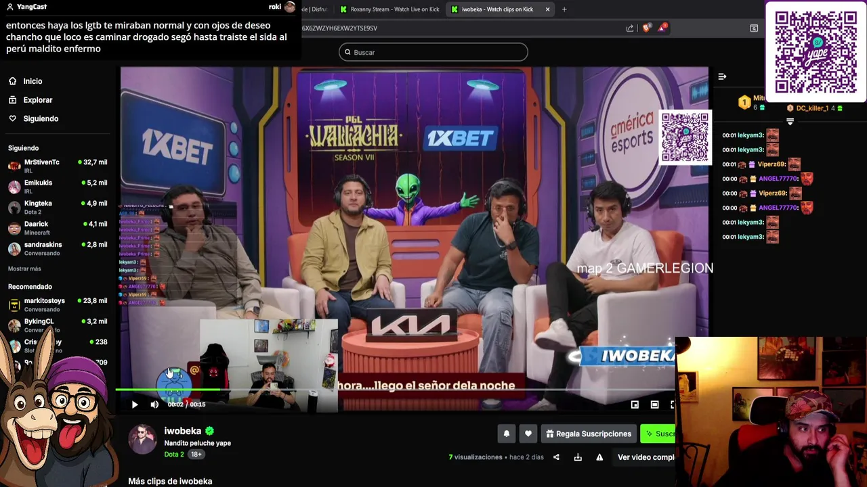Image resolution: width=867 pixels, height=487 pixels.
Task: Click Brave rewards triangle icon
Action: point(663,28)
